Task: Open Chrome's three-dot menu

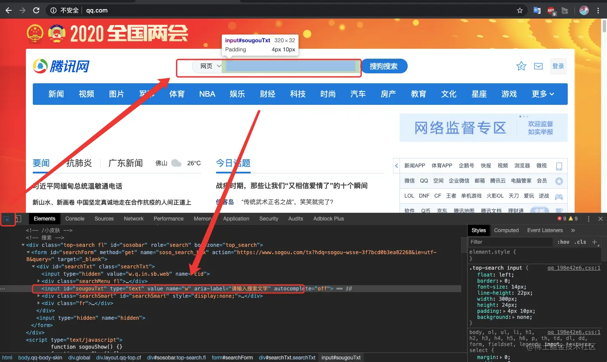Action: tap(598, 10)
